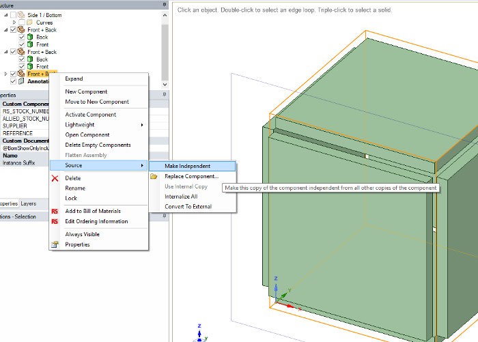Select the SUPPLIER property row

click(25, 126)
